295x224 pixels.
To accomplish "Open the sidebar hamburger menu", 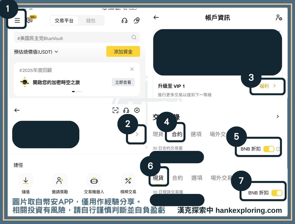I will click(x=17, y=20).
